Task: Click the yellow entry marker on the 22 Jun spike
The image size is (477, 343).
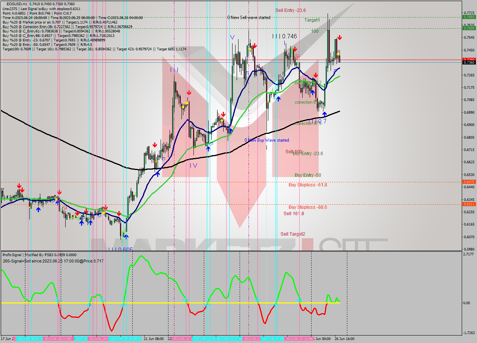Action: [187, 103]
